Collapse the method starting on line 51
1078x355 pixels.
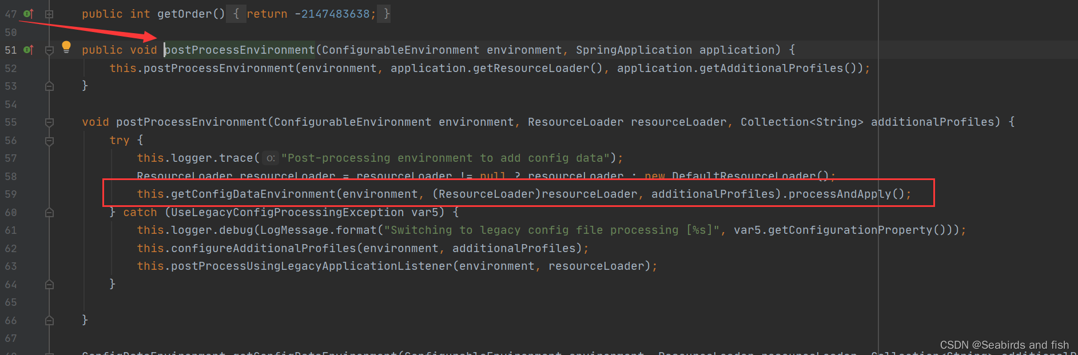point(49,50)
